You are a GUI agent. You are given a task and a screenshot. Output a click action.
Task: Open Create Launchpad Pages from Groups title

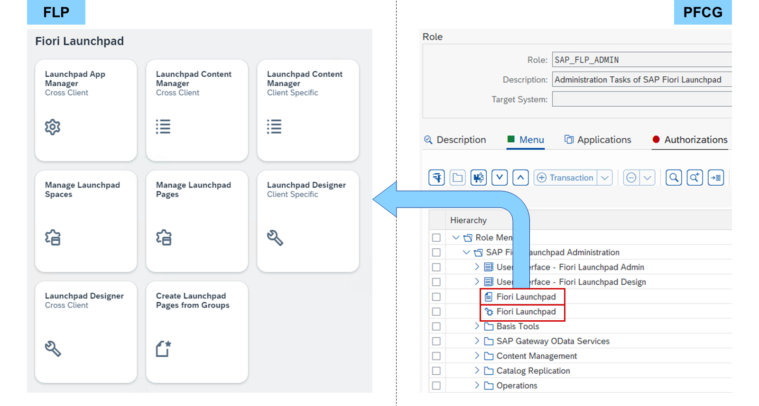coord(193,300)
